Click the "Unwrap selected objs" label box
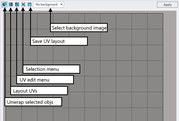179x121 pixels. [33, 102]
